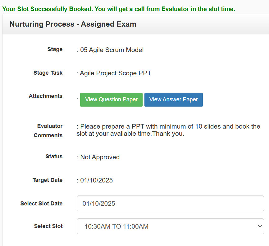Viewport: 269px width, 246px height.
Task: Focus the Select Slot Date input field
Action: (170, 204)
